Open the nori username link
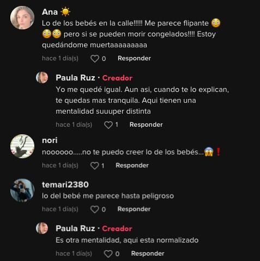260x261 pixels. (50, 140)
